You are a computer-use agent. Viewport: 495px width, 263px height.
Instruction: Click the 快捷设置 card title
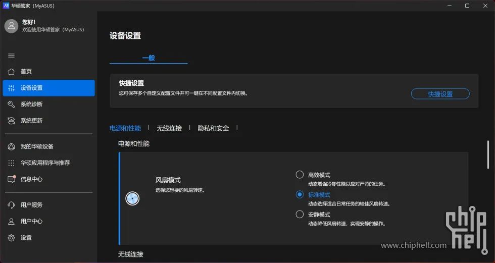pyautogui.click(x=131, y=83)
